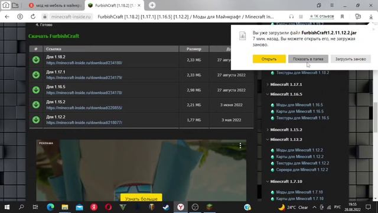Open the Minecraft block icon in taskbar
The width and height of the screenshot is (378, 213).
(x=210, y=207)
